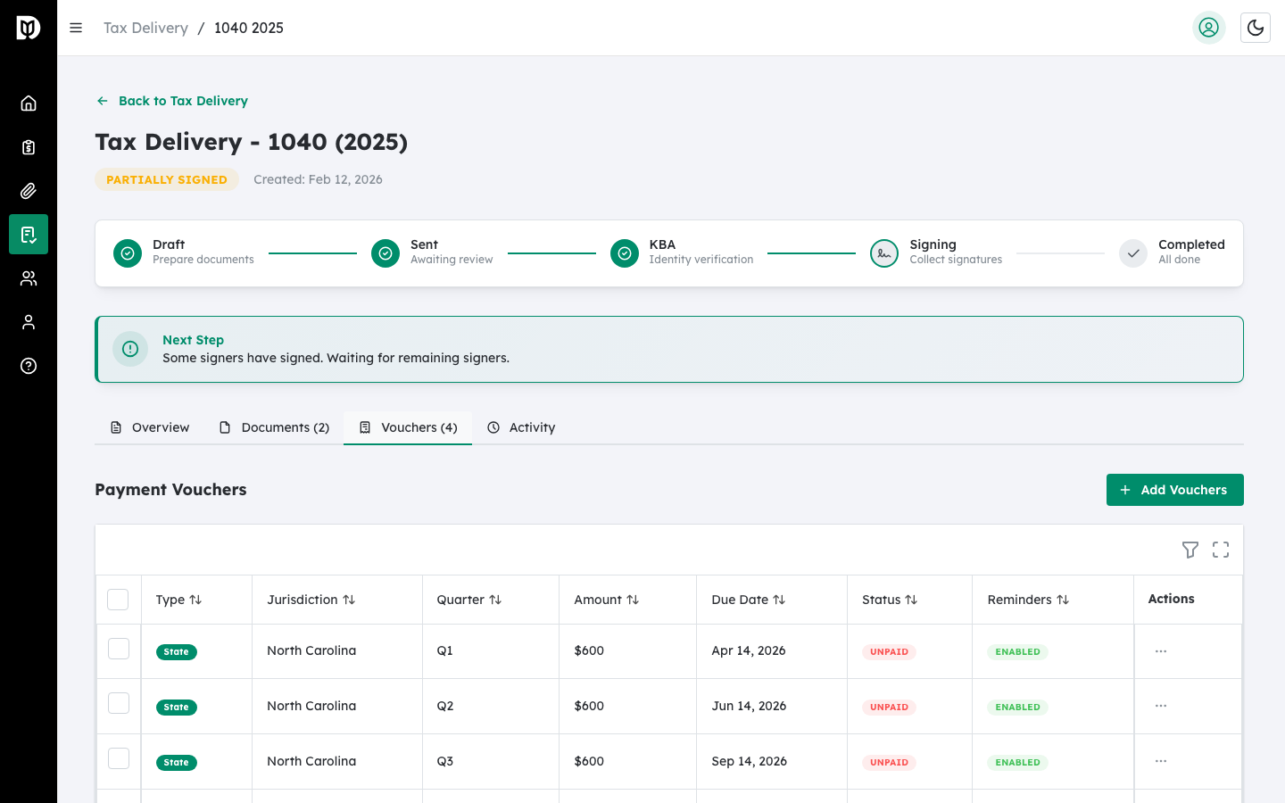Open the table filter funnel icon
Viewport: 1285px width, 803px height.
coord(1190,550)
